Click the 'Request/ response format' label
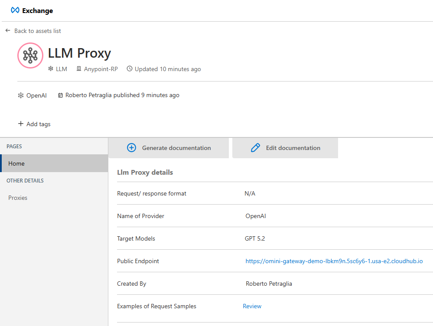The width and height of the screenshot is (433, 326). tap(152, 193)
